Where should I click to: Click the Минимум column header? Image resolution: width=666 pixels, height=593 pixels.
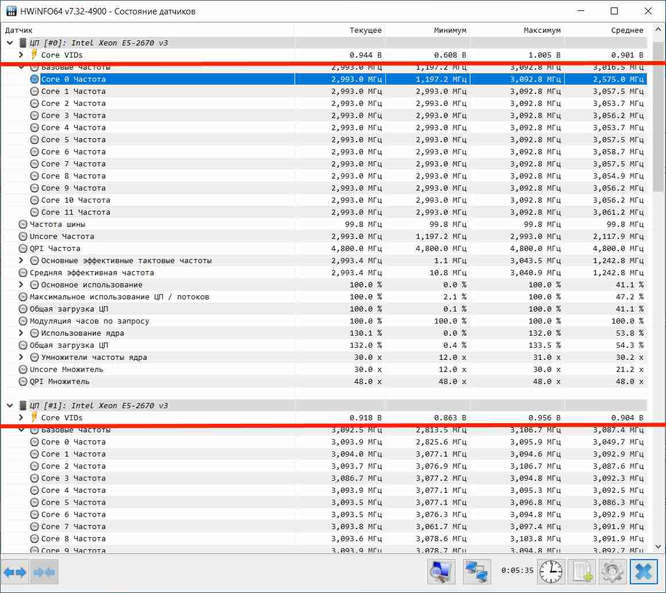coord(427,30)
